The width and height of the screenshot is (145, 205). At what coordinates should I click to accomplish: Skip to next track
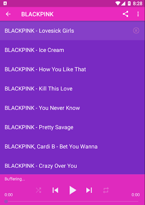click(89, 190)
